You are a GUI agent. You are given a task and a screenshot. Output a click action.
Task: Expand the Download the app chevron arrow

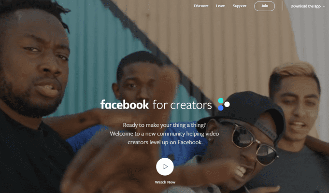pos(324,7)
